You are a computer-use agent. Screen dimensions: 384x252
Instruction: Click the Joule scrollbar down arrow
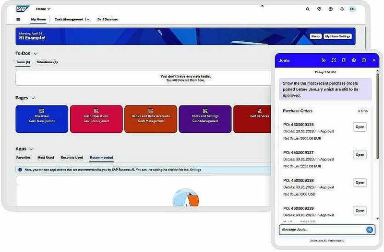click(x=377, y=218)
